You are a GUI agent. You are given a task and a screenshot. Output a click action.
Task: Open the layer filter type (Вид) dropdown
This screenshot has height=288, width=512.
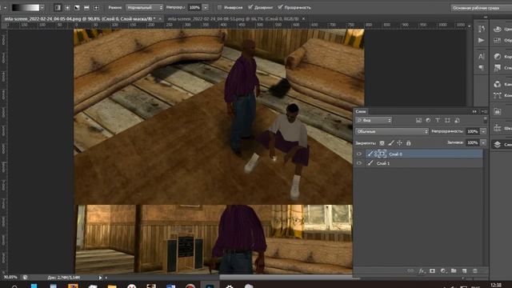click(x=374, y=120)
